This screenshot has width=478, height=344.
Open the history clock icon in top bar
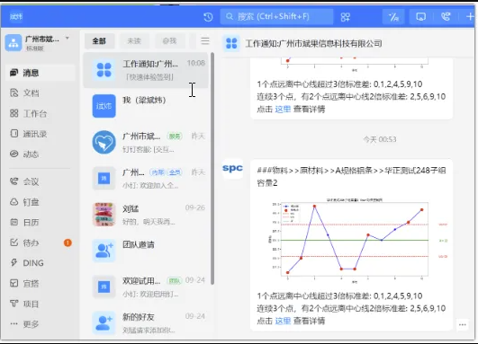[208, 17]
